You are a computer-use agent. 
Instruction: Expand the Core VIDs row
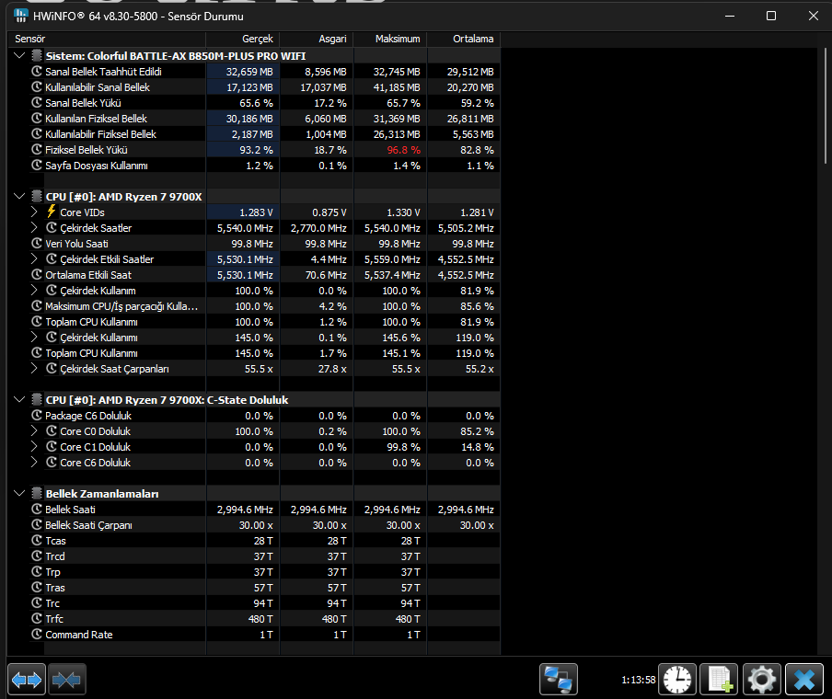34,212
